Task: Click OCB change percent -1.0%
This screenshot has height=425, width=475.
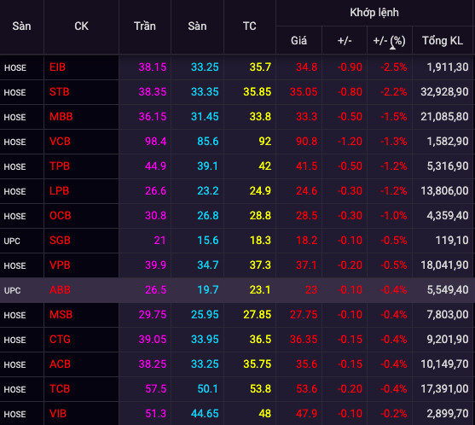Action: (394, 216)
